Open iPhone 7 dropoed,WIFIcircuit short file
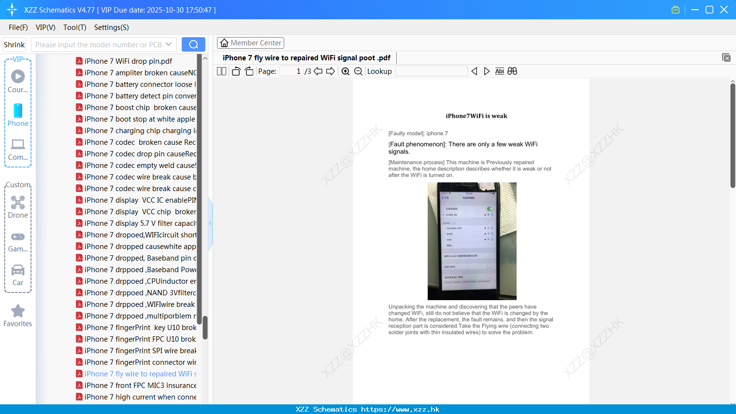 coord(136,235)
